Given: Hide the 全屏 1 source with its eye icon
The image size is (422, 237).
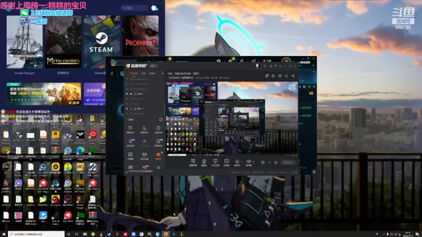Looking at the screenshot, I should 127,94.
